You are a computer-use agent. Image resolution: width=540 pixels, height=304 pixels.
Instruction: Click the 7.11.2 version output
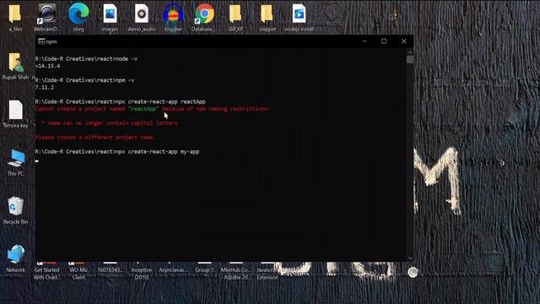coord(45,88)
